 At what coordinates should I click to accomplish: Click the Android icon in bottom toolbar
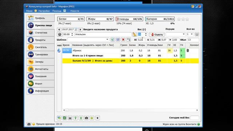click(92, 118)
